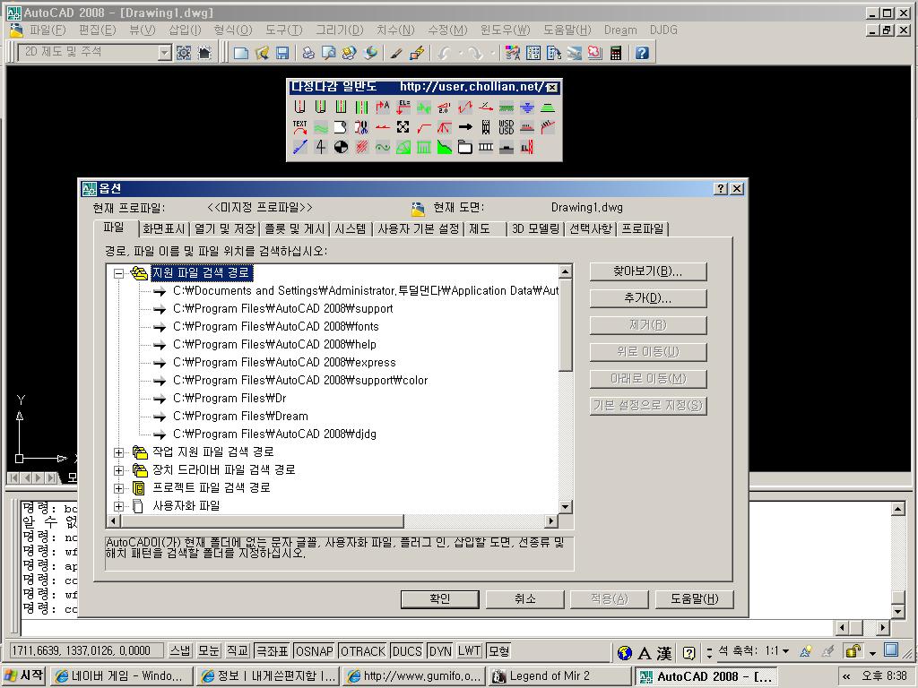The image size is (918, 688).
Task: Click the green stacked lines pyramid icon
Action: coord(548,107)
